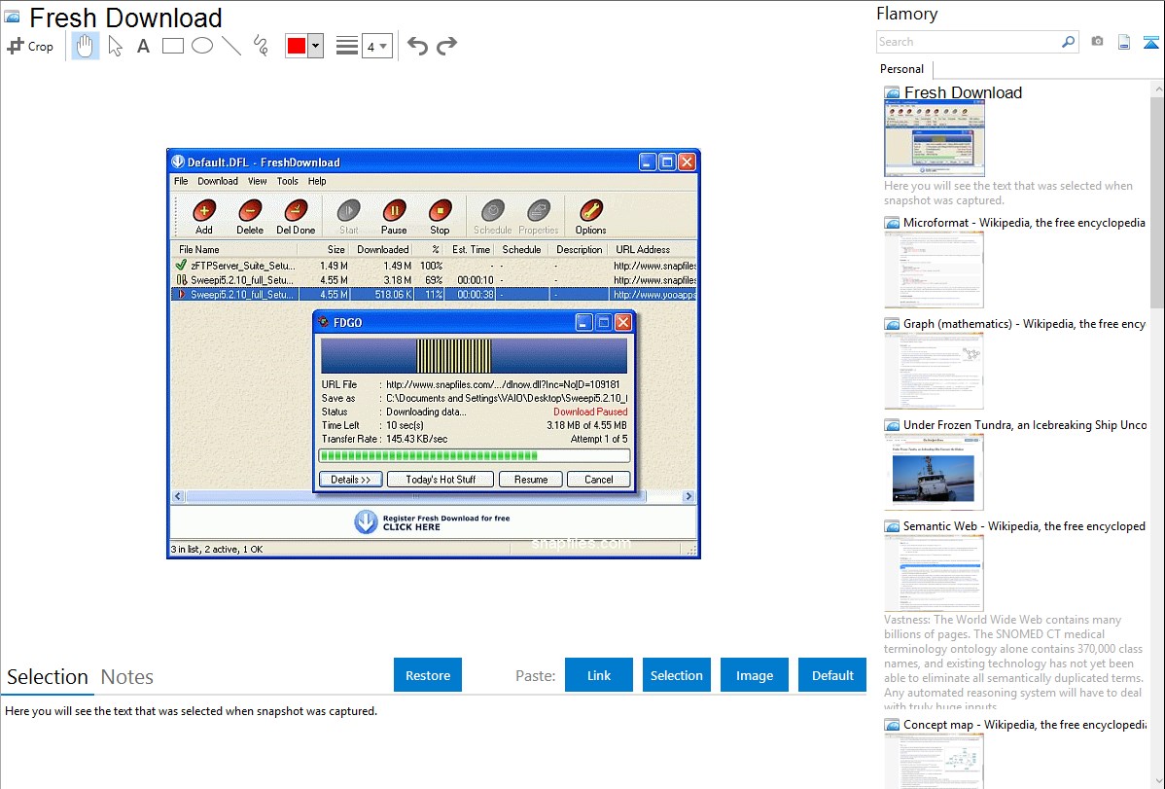Click Resume in the FDGO dialog
Viewport: 1165px width, 789px height.
pyautogui.click(x=531, y=480)
